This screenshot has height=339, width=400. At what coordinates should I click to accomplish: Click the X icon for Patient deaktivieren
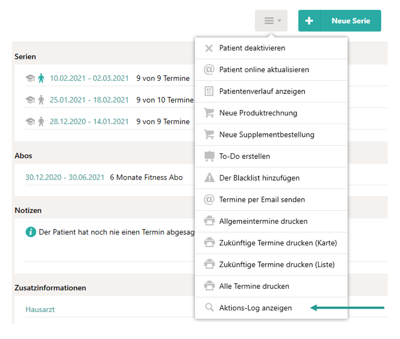tap(209, 48)
